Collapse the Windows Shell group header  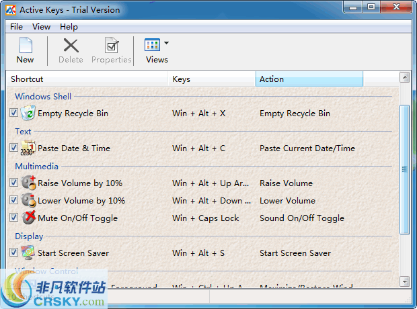coord(43,97)
